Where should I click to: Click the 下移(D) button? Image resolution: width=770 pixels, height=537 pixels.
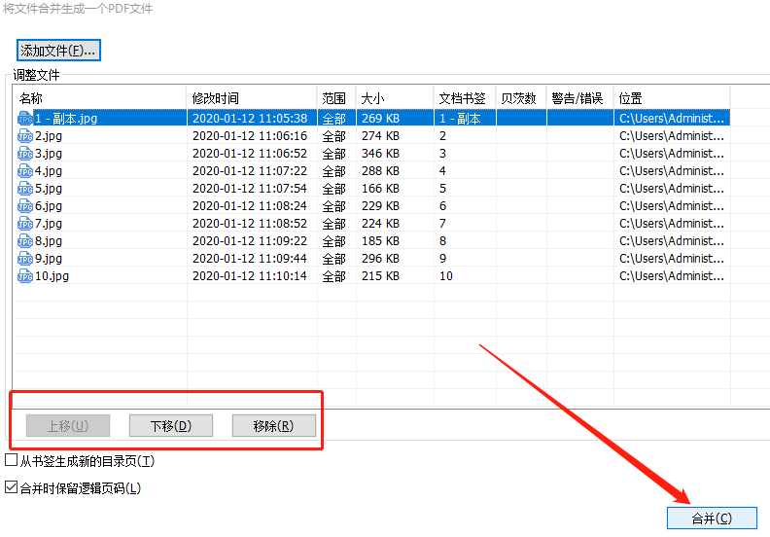click(x=171, y=425)
